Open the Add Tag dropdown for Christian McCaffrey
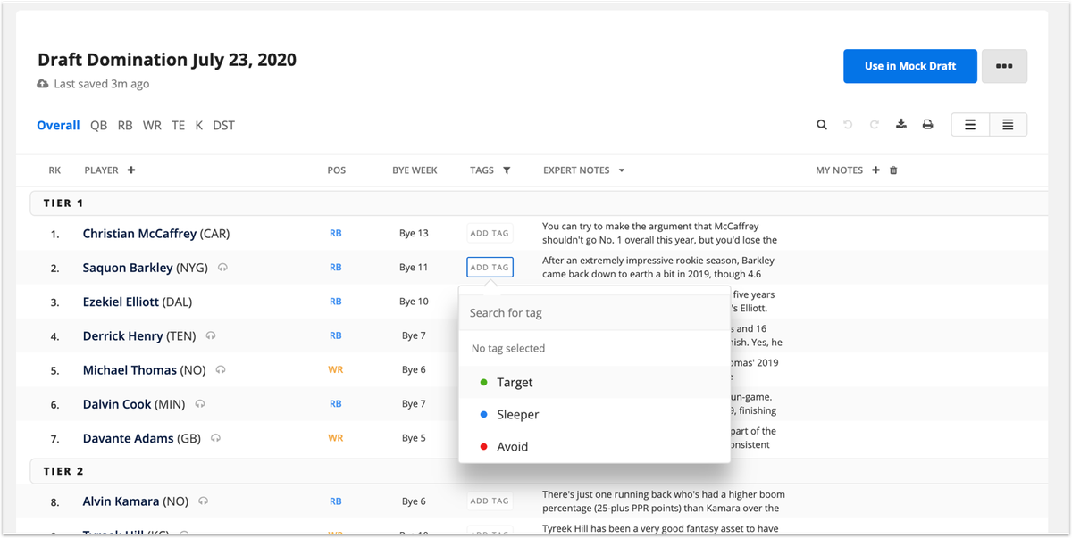Screen dimensions: 1072x538 click(490, 233)
